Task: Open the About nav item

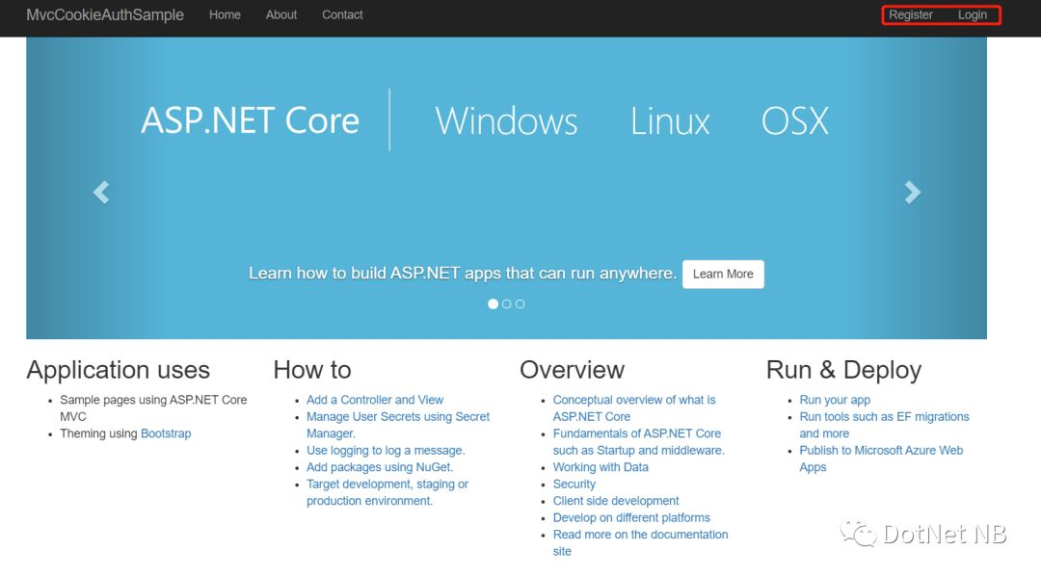Action: click(281, 14)
